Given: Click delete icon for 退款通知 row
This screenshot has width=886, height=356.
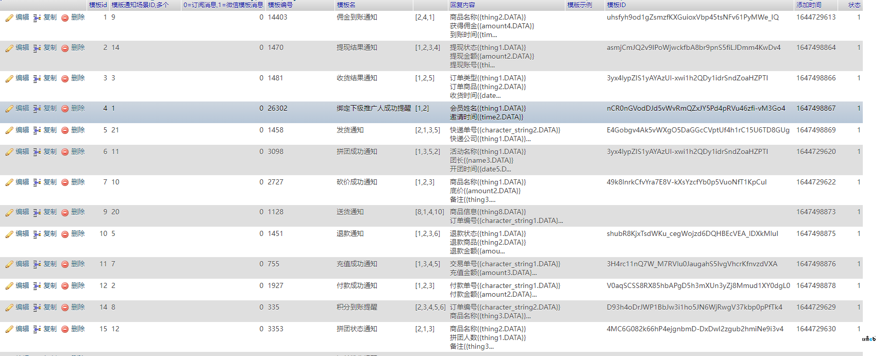Looking at the screenshot, I should point(65,234).
